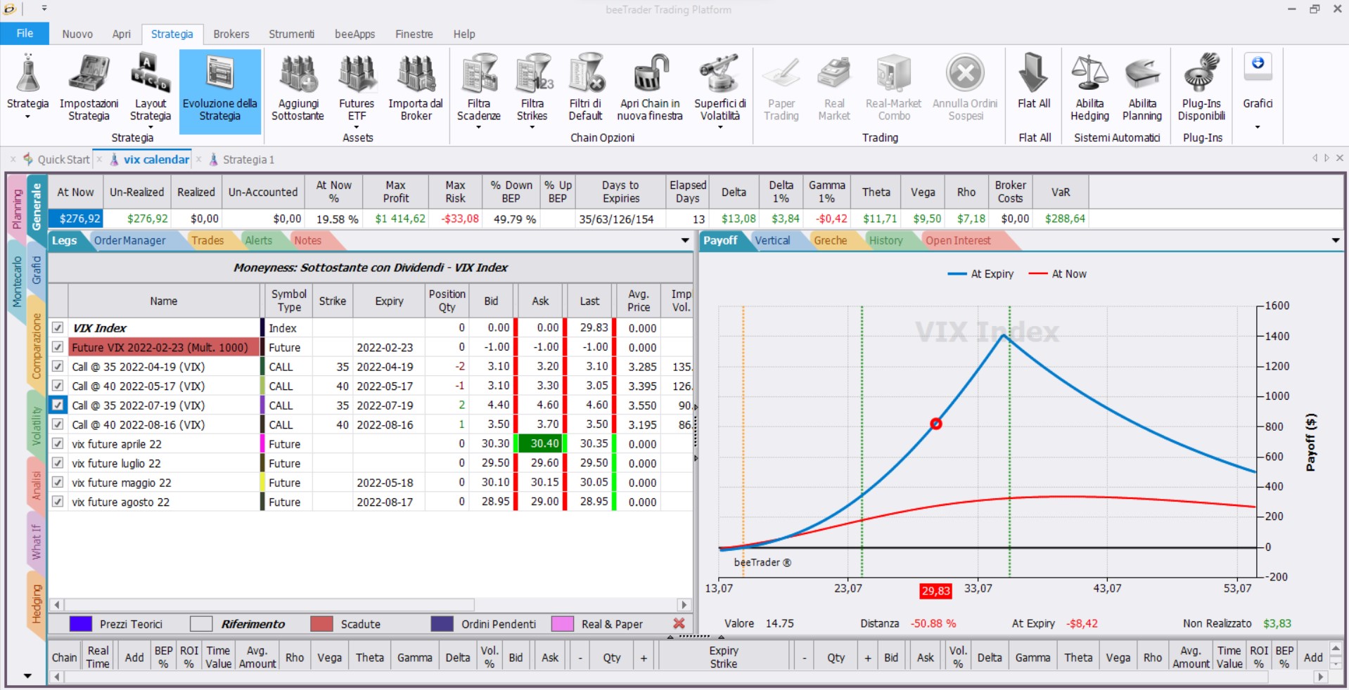Click the Flat All icon

pyautogui.click(x=1033, y=74)
